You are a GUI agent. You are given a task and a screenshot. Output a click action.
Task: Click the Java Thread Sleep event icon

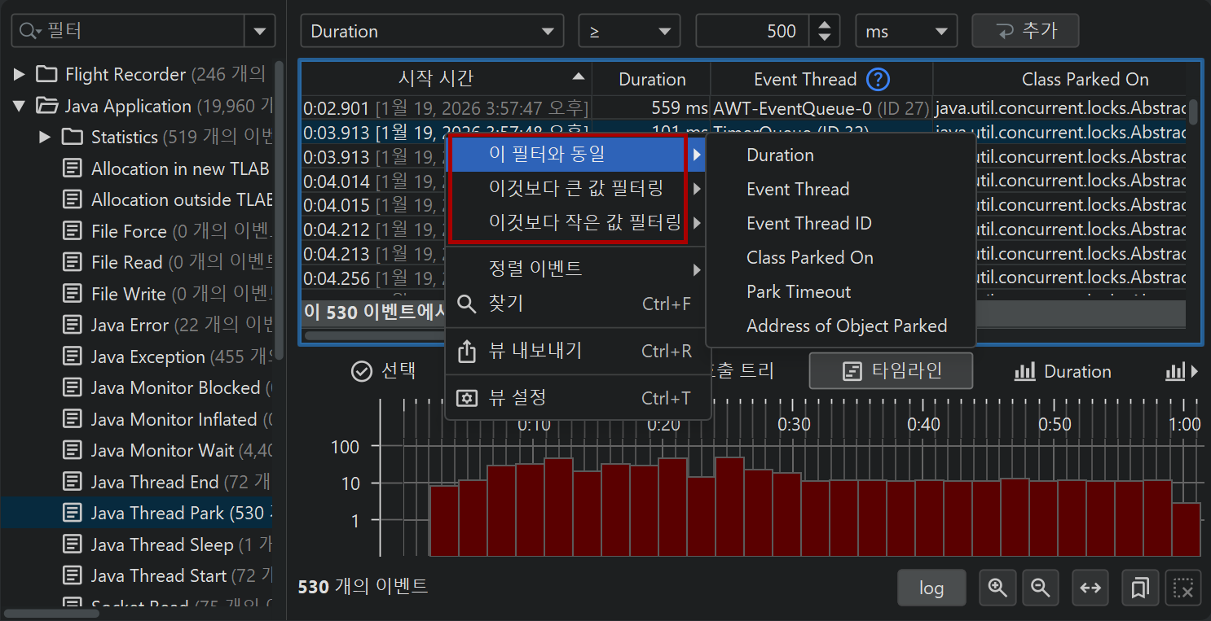coord(73,544)
